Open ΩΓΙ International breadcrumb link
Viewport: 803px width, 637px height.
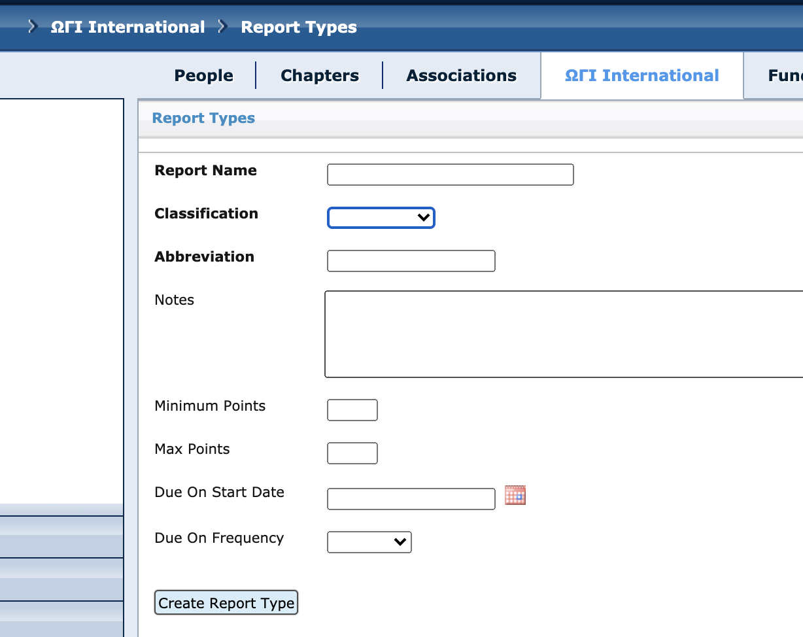tap(128, 27)
